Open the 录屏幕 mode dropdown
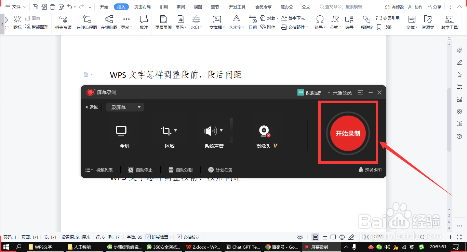The height and width of the screenshot is (252, 467). pos(125,107)
